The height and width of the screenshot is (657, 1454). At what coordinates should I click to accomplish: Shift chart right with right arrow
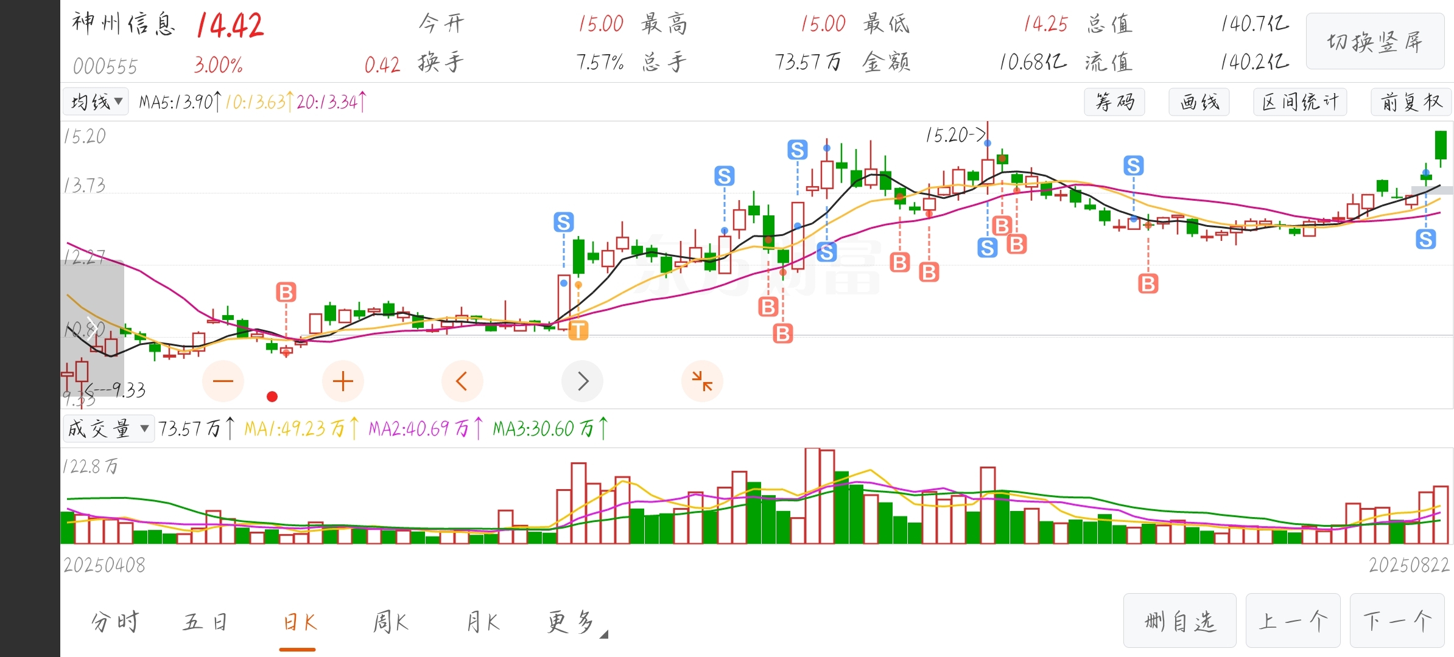[582, 381]
